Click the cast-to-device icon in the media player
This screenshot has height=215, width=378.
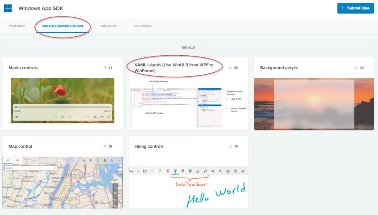102,117
